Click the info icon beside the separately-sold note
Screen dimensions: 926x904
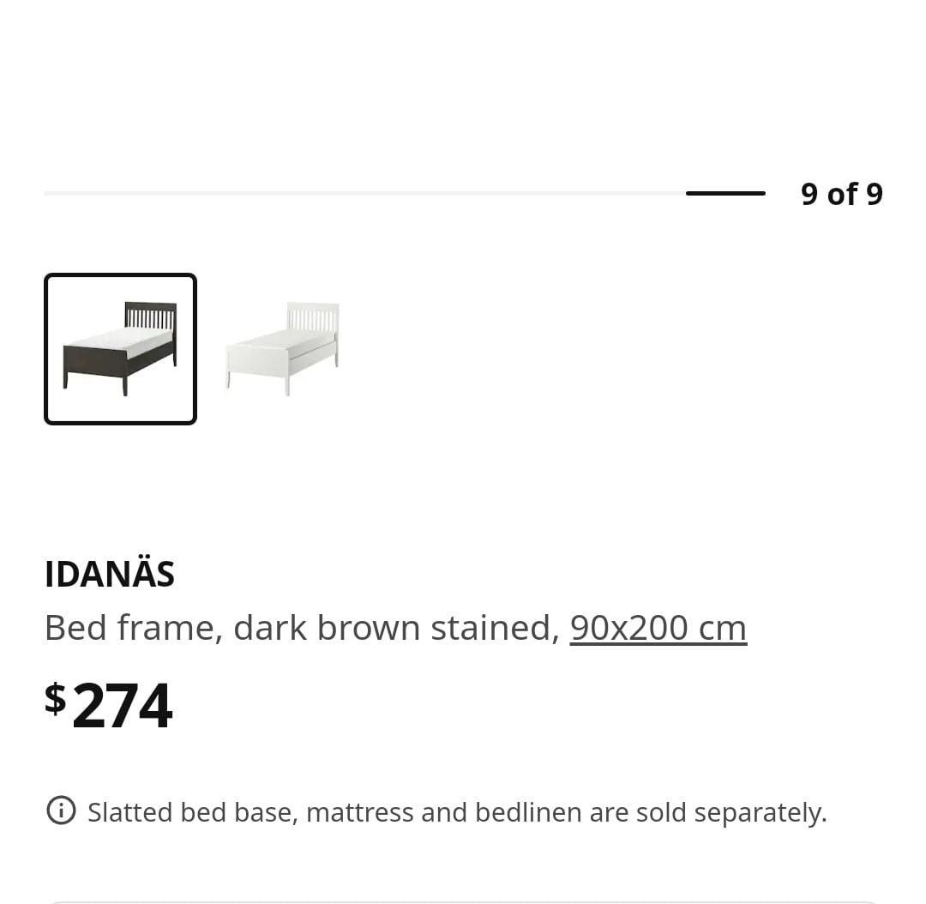pos(61,811)
